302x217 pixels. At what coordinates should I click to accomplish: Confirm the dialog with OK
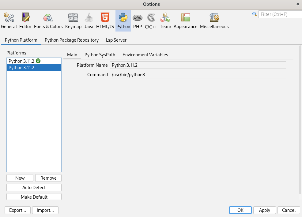click(x=240, y=210)
